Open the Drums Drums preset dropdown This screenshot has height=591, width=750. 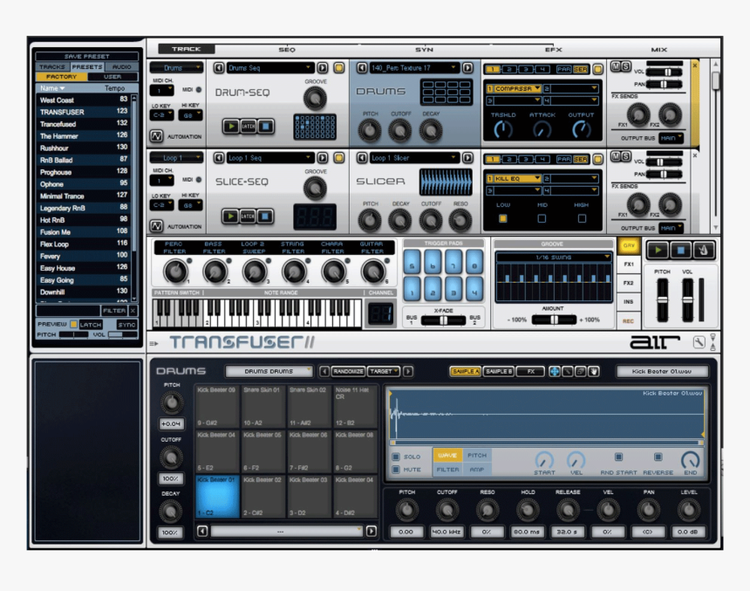pos(269,371)
